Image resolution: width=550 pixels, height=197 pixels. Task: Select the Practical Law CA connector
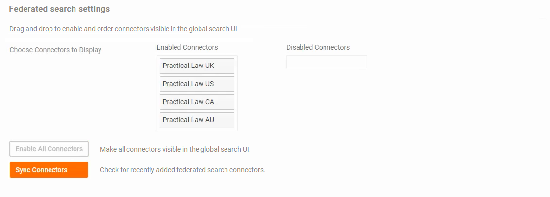coord(197,102)
